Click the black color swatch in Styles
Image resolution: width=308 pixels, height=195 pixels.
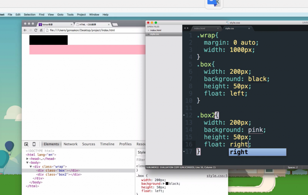pyautogui.click(x=167, y=184)
